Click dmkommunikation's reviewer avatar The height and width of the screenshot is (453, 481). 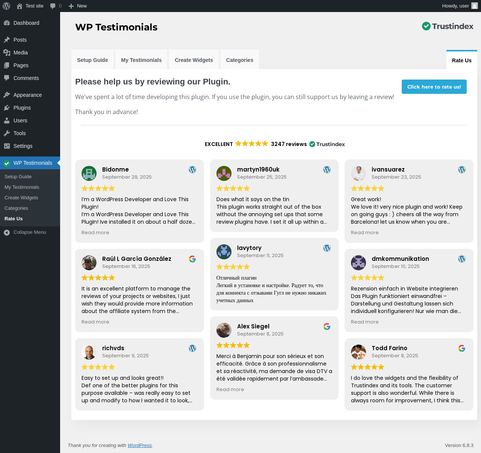pos(358,263)
